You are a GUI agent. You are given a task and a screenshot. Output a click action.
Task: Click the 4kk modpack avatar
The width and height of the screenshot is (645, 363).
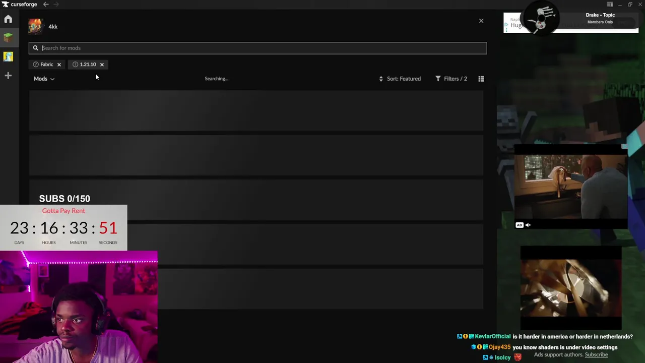click(x=35, y=26)
